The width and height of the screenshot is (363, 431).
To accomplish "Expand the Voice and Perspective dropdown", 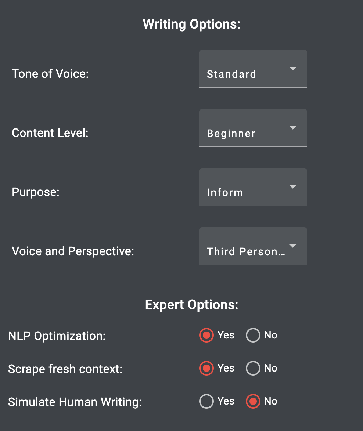I will pos(253,246).
